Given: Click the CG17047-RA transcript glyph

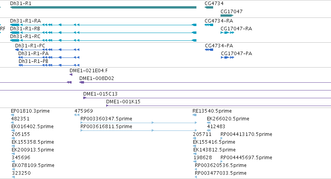Looking at the screenshot, I should click(228, 33).
